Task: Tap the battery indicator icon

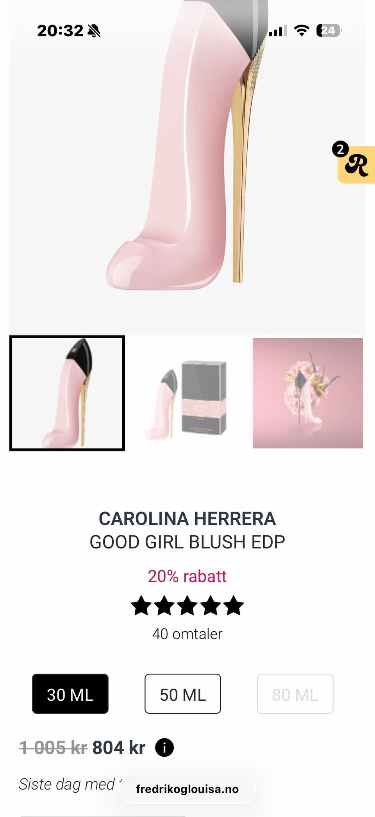Action: coord(329,30)
